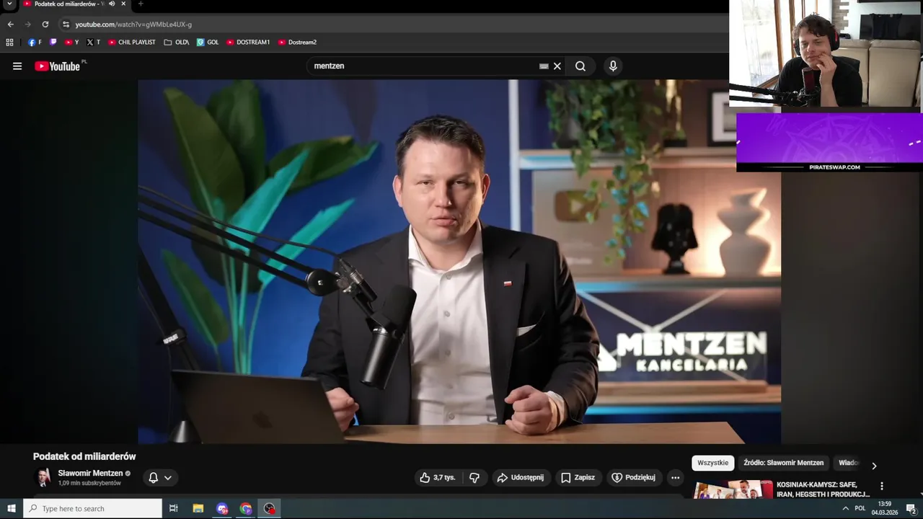Image resolution: width=923 pixels, height=519 pixels.
Task: Focus the browser address bar URL
Action: [x=133, y=25]
